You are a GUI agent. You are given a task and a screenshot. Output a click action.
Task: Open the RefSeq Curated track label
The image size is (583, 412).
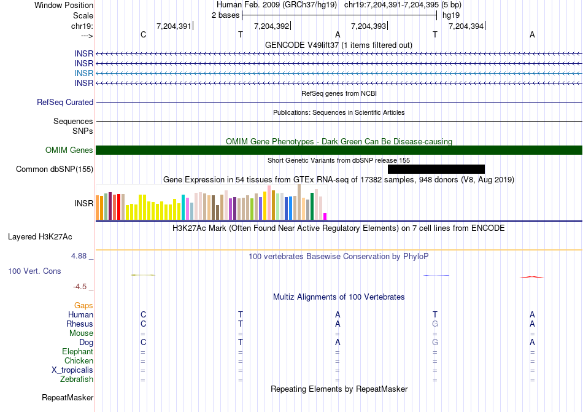[65, 103]
